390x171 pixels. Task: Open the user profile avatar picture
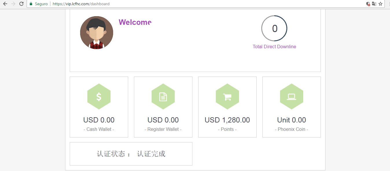coord(97,32)
